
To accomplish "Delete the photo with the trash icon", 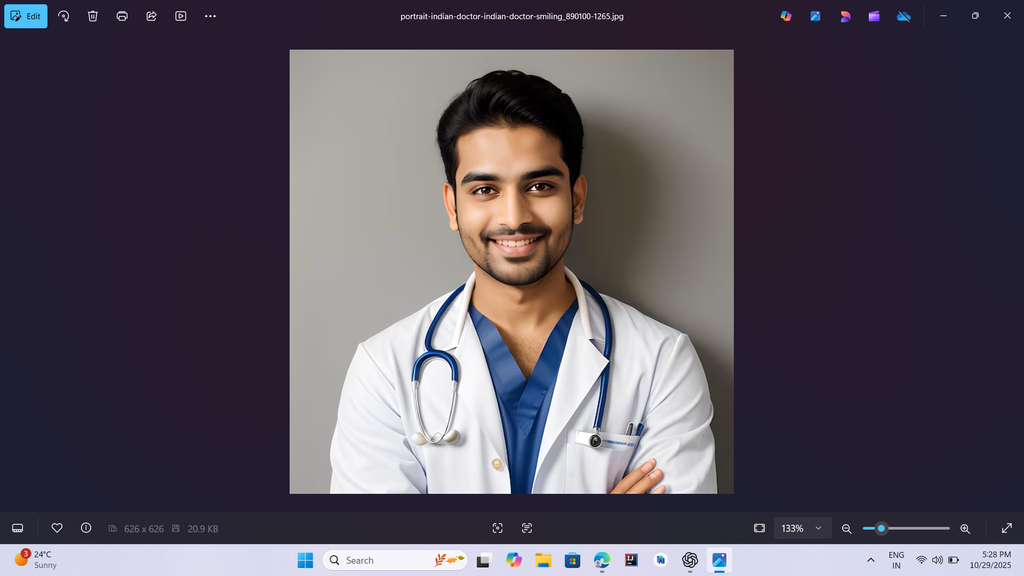I will pos(93,16).
